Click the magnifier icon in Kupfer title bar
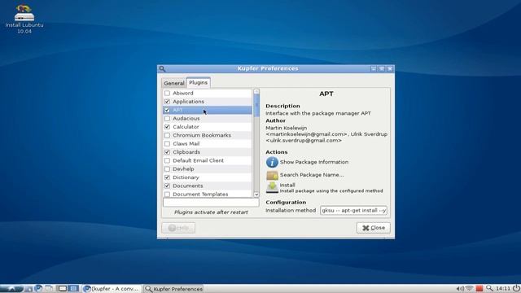Image resolution: width=521 pixels, height=293 pixels. (162, 68)
